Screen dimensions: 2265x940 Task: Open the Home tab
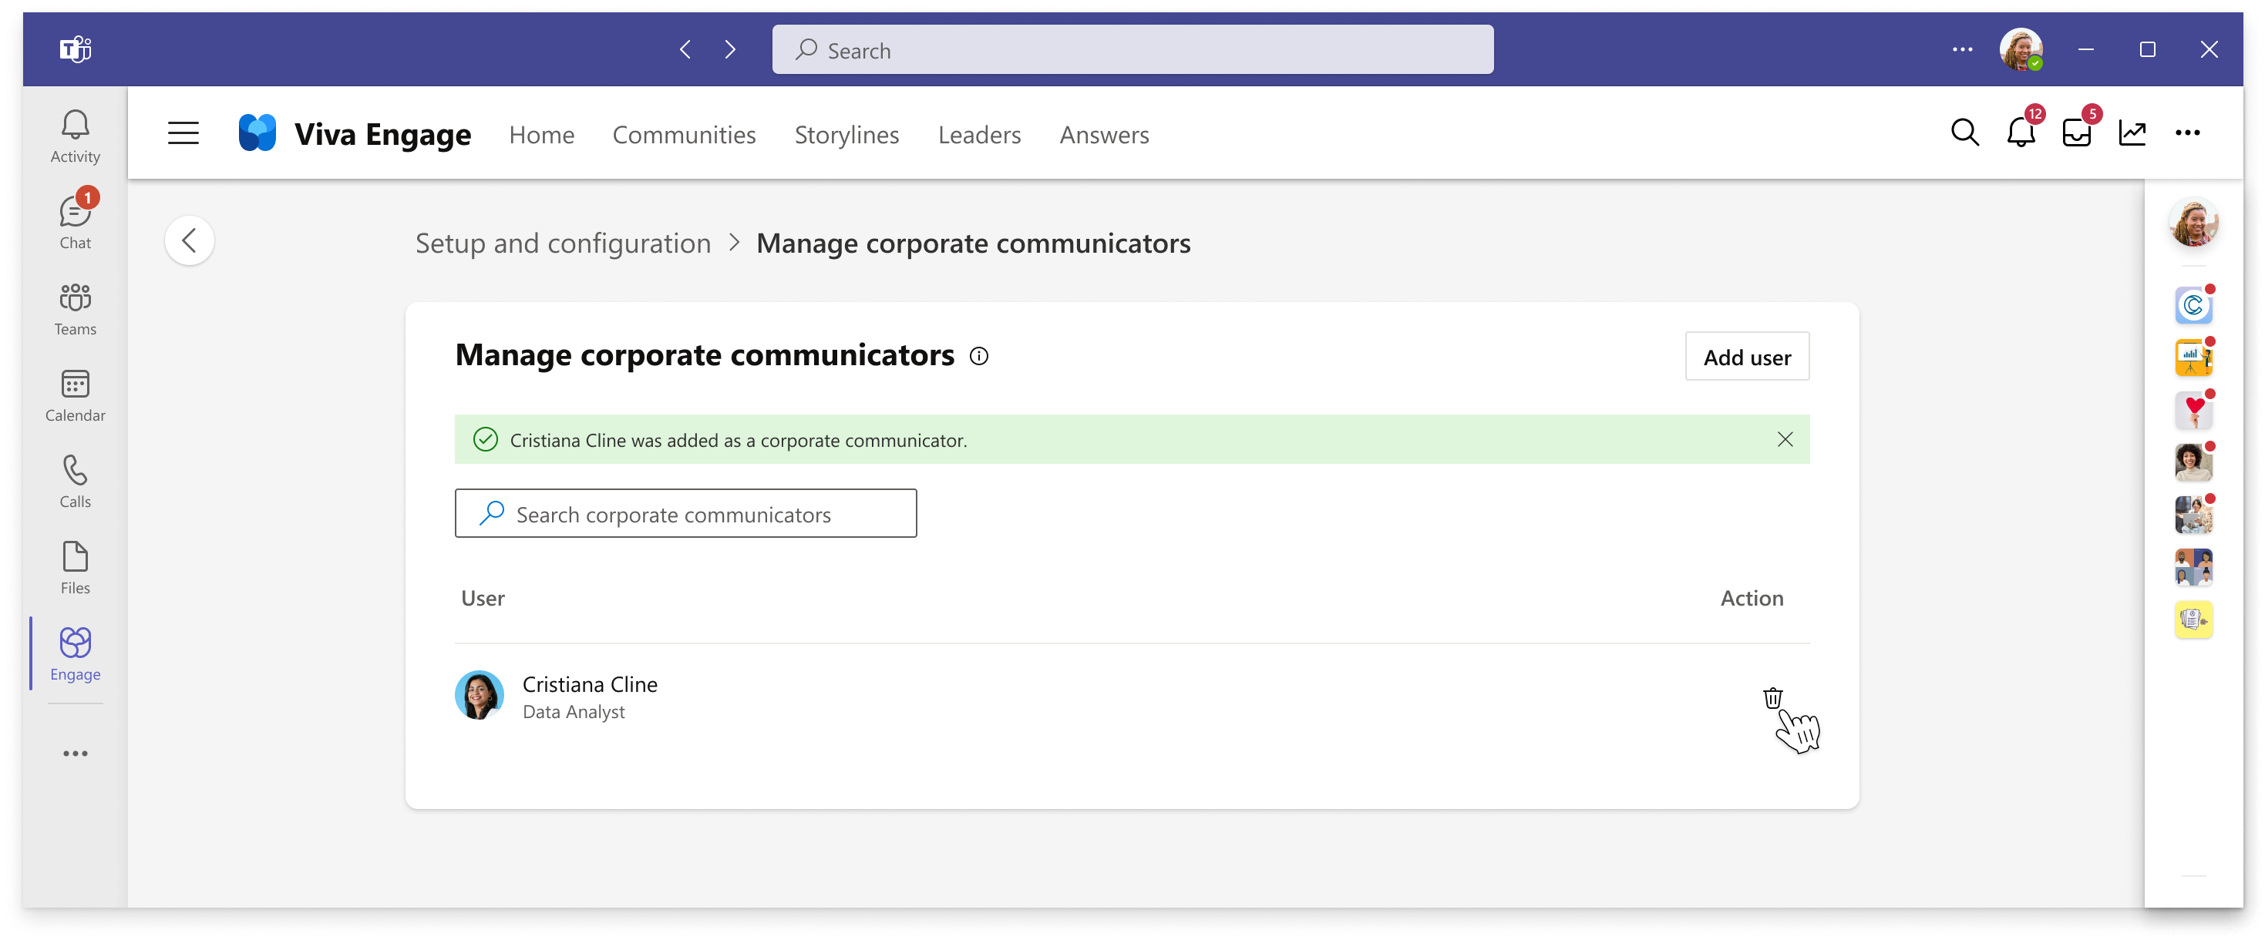pos(540,134)
